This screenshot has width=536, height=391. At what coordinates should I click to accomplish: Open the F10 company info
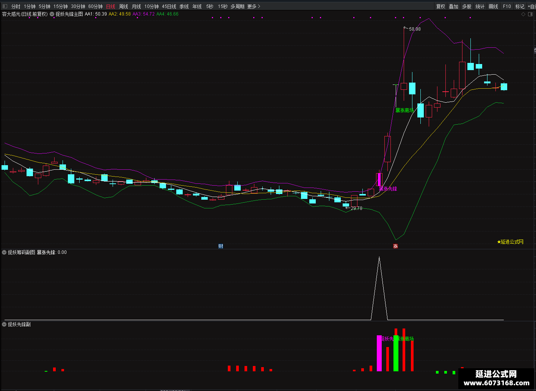(507, 6)
